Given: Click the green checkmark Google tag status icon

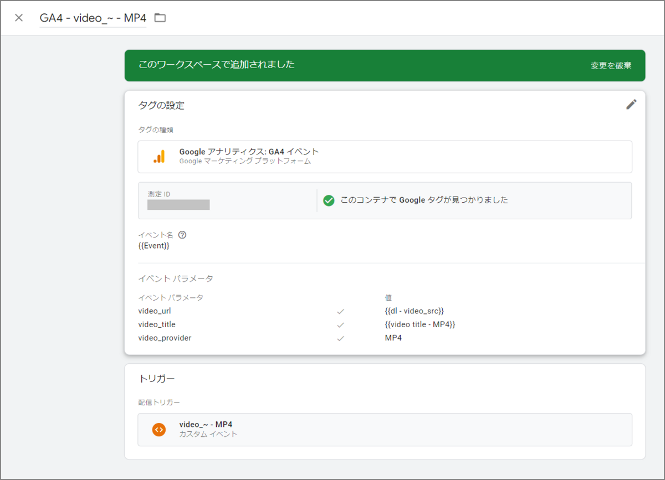Looking at the screenshot, I should coord(329,200).
